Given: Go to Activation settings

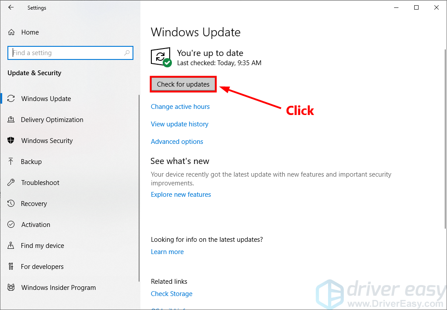Looking at the screenshot, I should pos(36,225).
